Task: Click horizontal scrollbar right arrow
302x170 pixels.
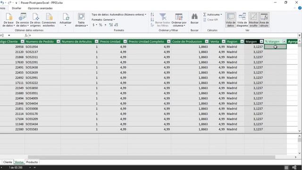Action: pyautogui.click(x=296, y=157)
